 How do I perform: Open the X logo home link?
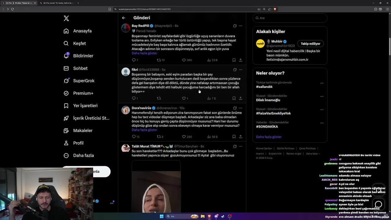click(66, 18)
